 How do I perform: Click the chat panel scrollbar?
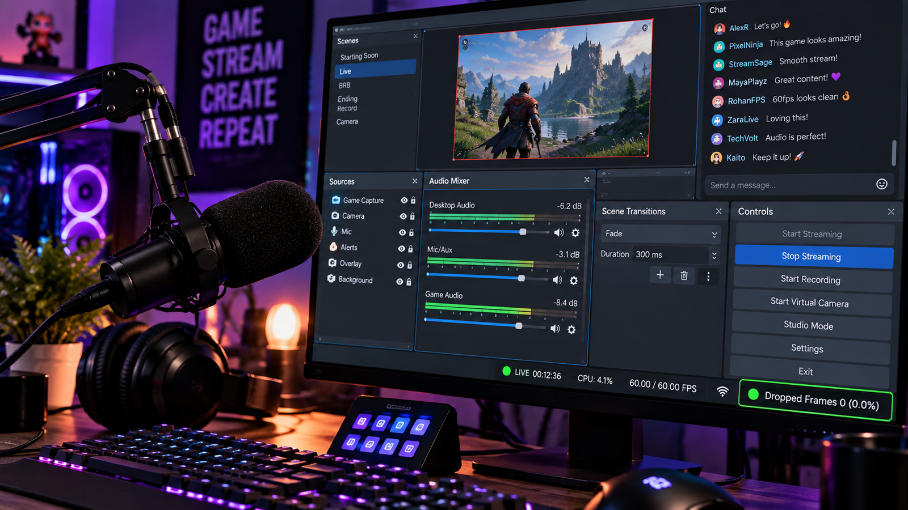tap(894, 153)
